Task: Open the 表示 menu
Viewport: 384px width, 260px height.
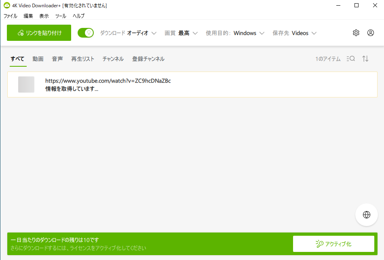Action: tap(44, 16)
